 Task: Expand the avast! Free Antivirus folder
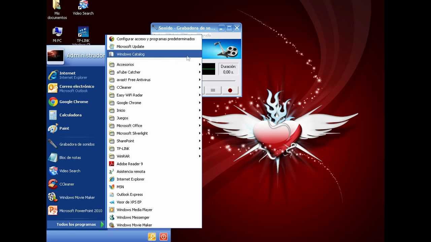(154, 80)
